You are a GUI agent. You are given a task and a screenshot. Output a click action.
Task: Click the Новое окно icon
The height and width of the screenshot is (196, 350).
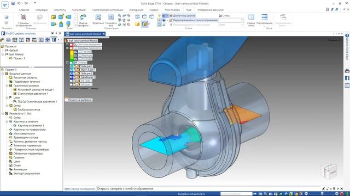(x=251, y=17)
